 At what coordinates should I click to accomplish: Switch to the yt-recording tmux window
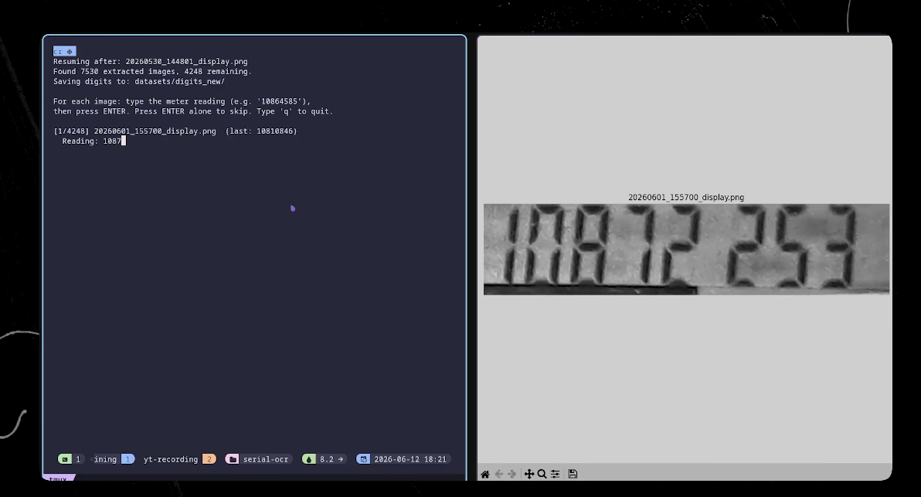pyautogui.click(x=171, y=459)
